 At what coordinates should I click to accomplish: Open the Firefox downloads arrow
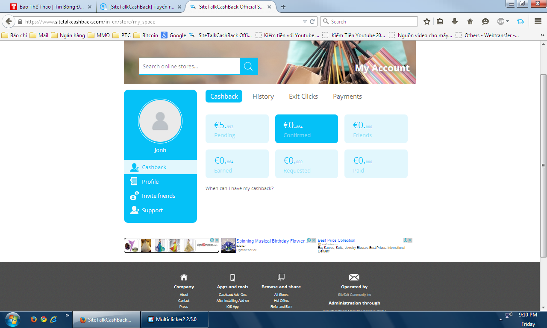(x=455, y=21)
